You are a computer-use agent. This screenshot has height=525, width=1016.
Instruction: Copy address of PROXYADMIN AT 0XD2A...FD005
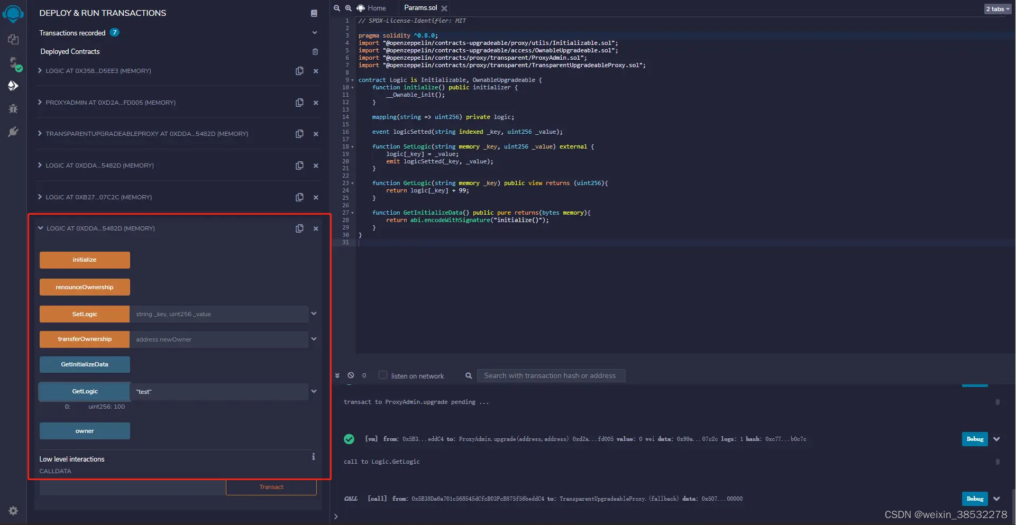tap(299, 103)
